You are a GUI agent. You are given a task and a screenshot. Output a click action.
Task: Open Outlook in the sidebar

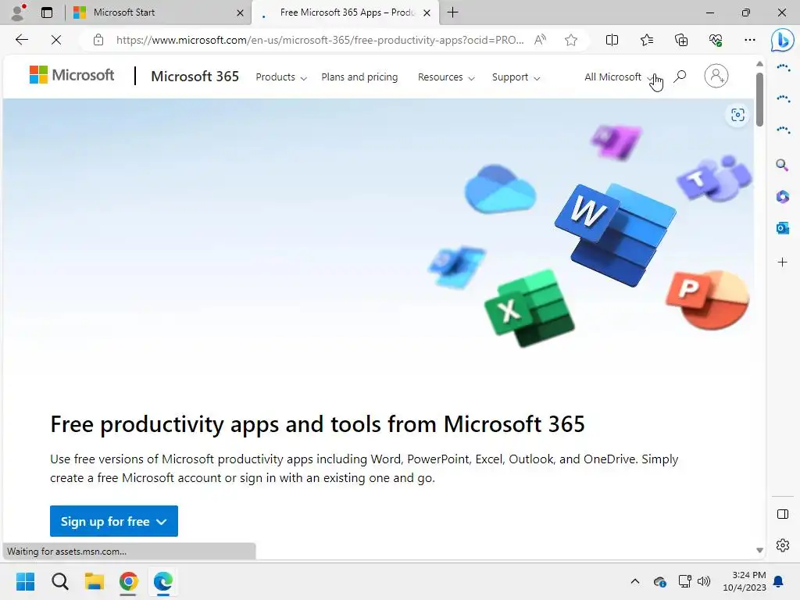point(783,228)
